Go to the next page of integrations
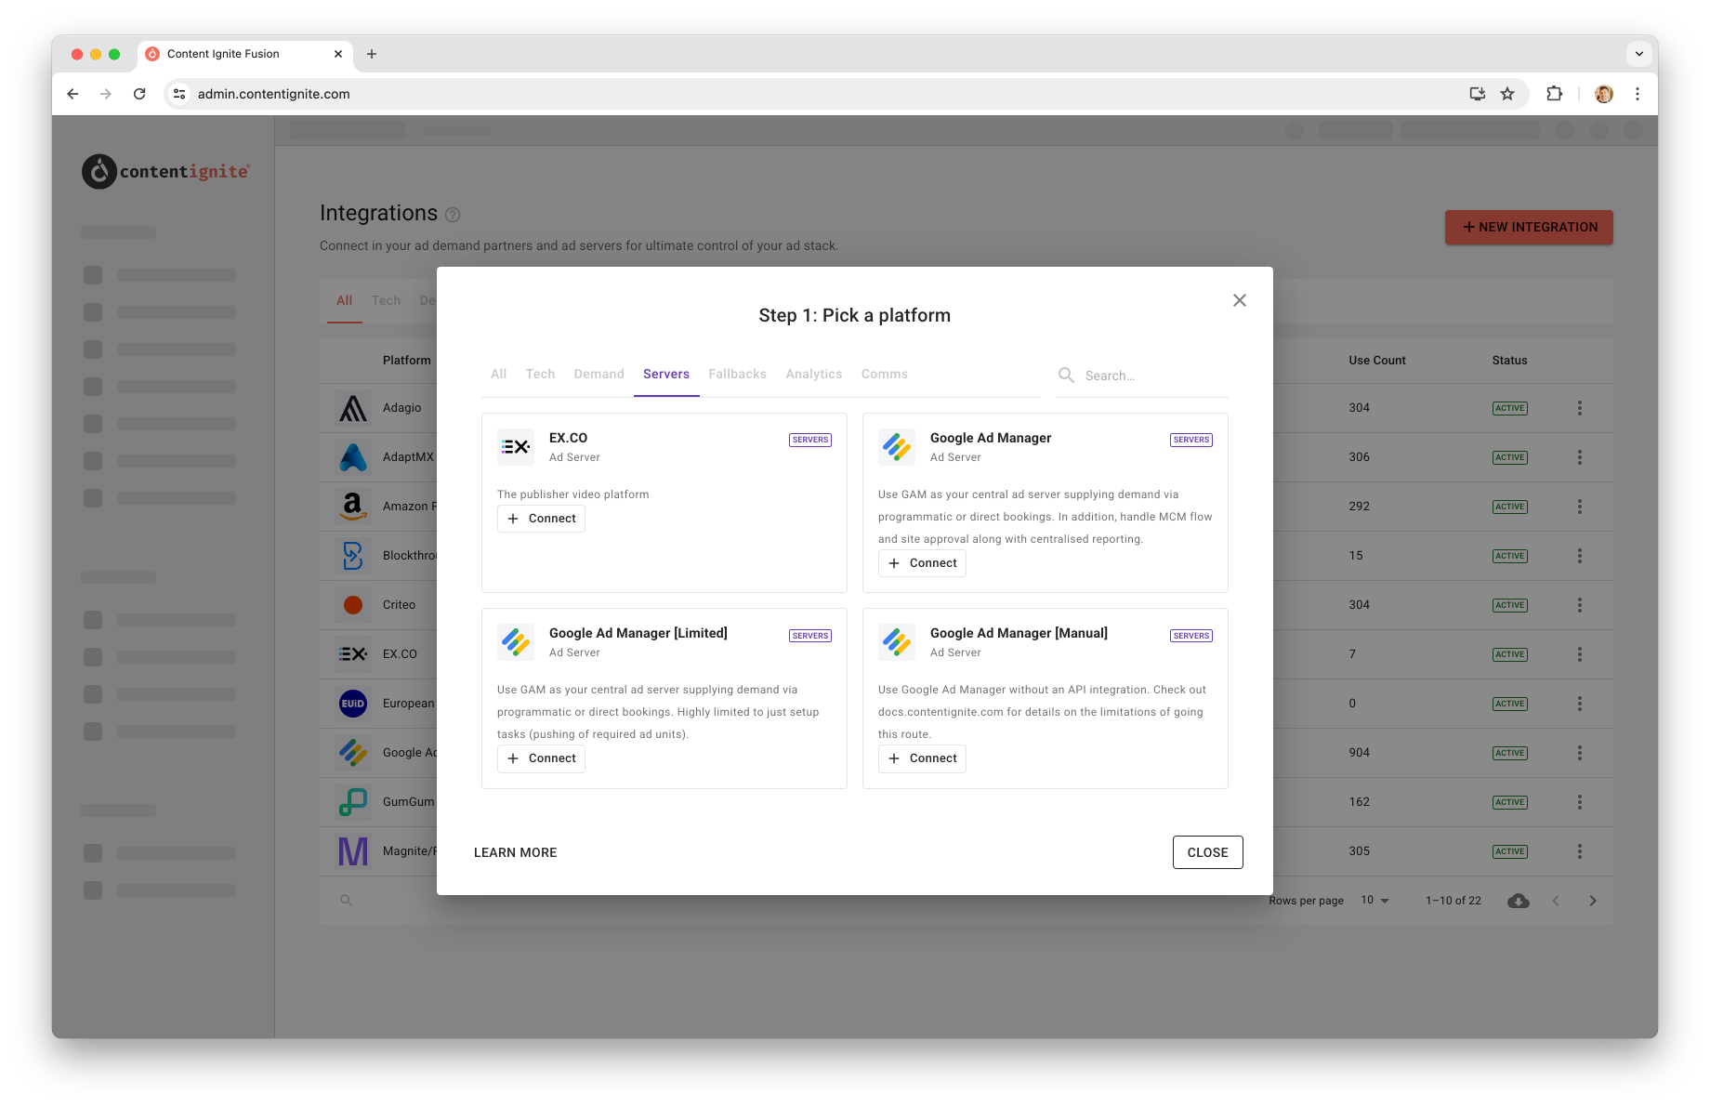1710x1107 pixels. point(1593,901)
